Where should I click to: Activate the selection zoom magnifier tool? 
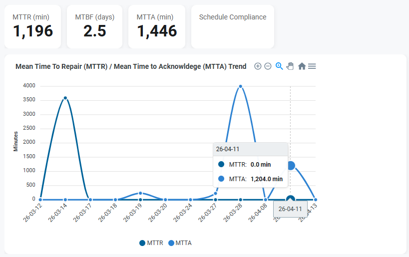pyautogui.click(x=279, y=66)
